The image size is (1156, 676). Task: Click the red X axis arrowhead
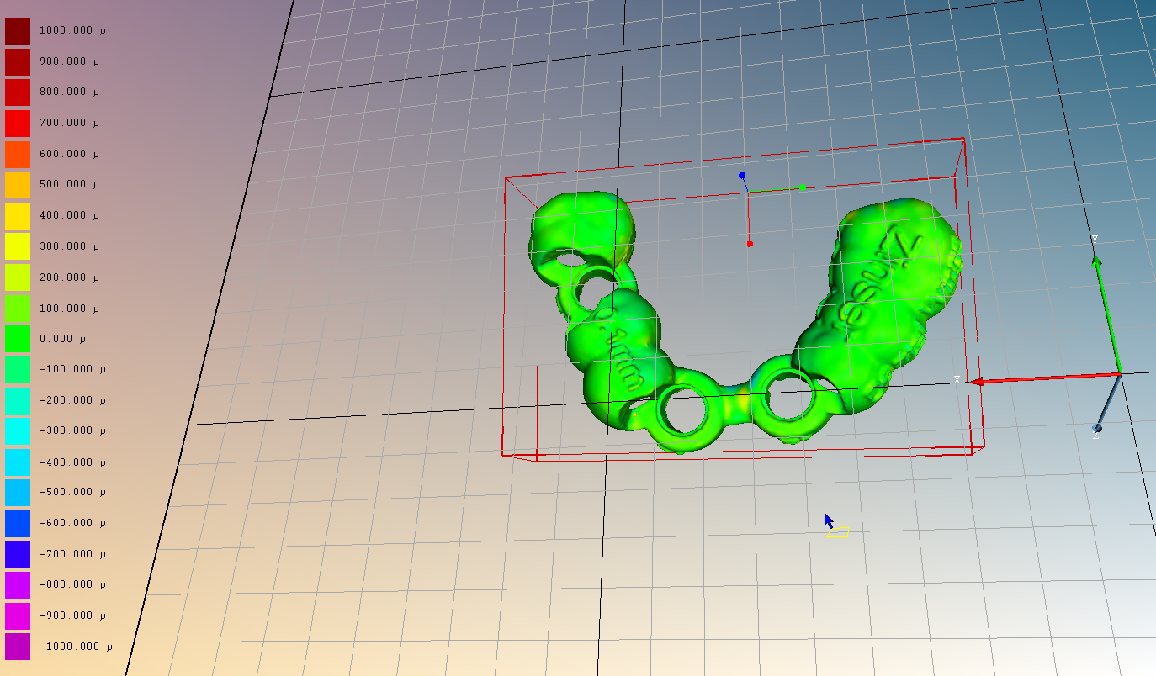978,382
